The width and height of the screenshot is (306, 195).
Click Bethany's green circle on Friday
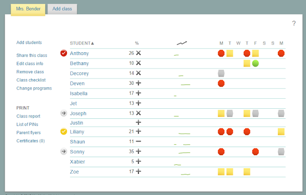[x=255, y=63]
